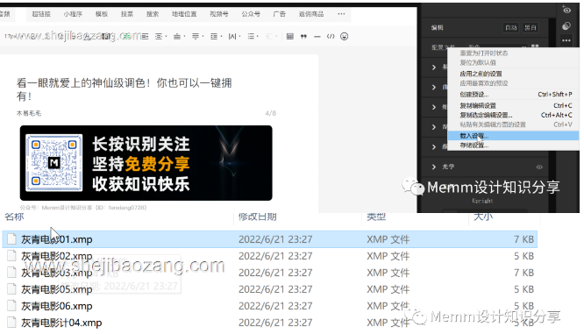The height and width of the screenshot is (334, 584).
Task: Sort the file list by 修改日期 column
Action: [x=257, y=217]
